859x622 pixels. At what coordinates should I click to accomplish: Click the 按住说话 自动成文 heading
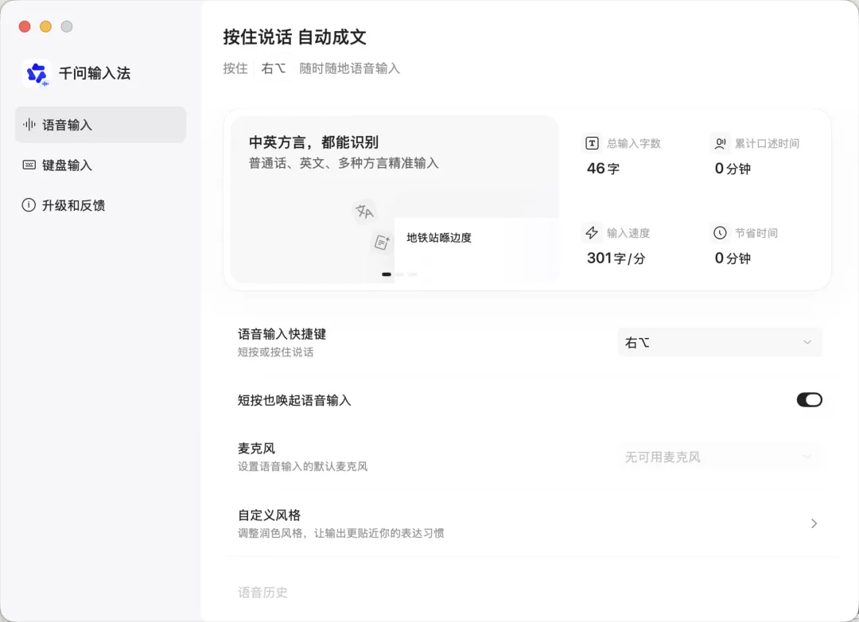(295, 37)
